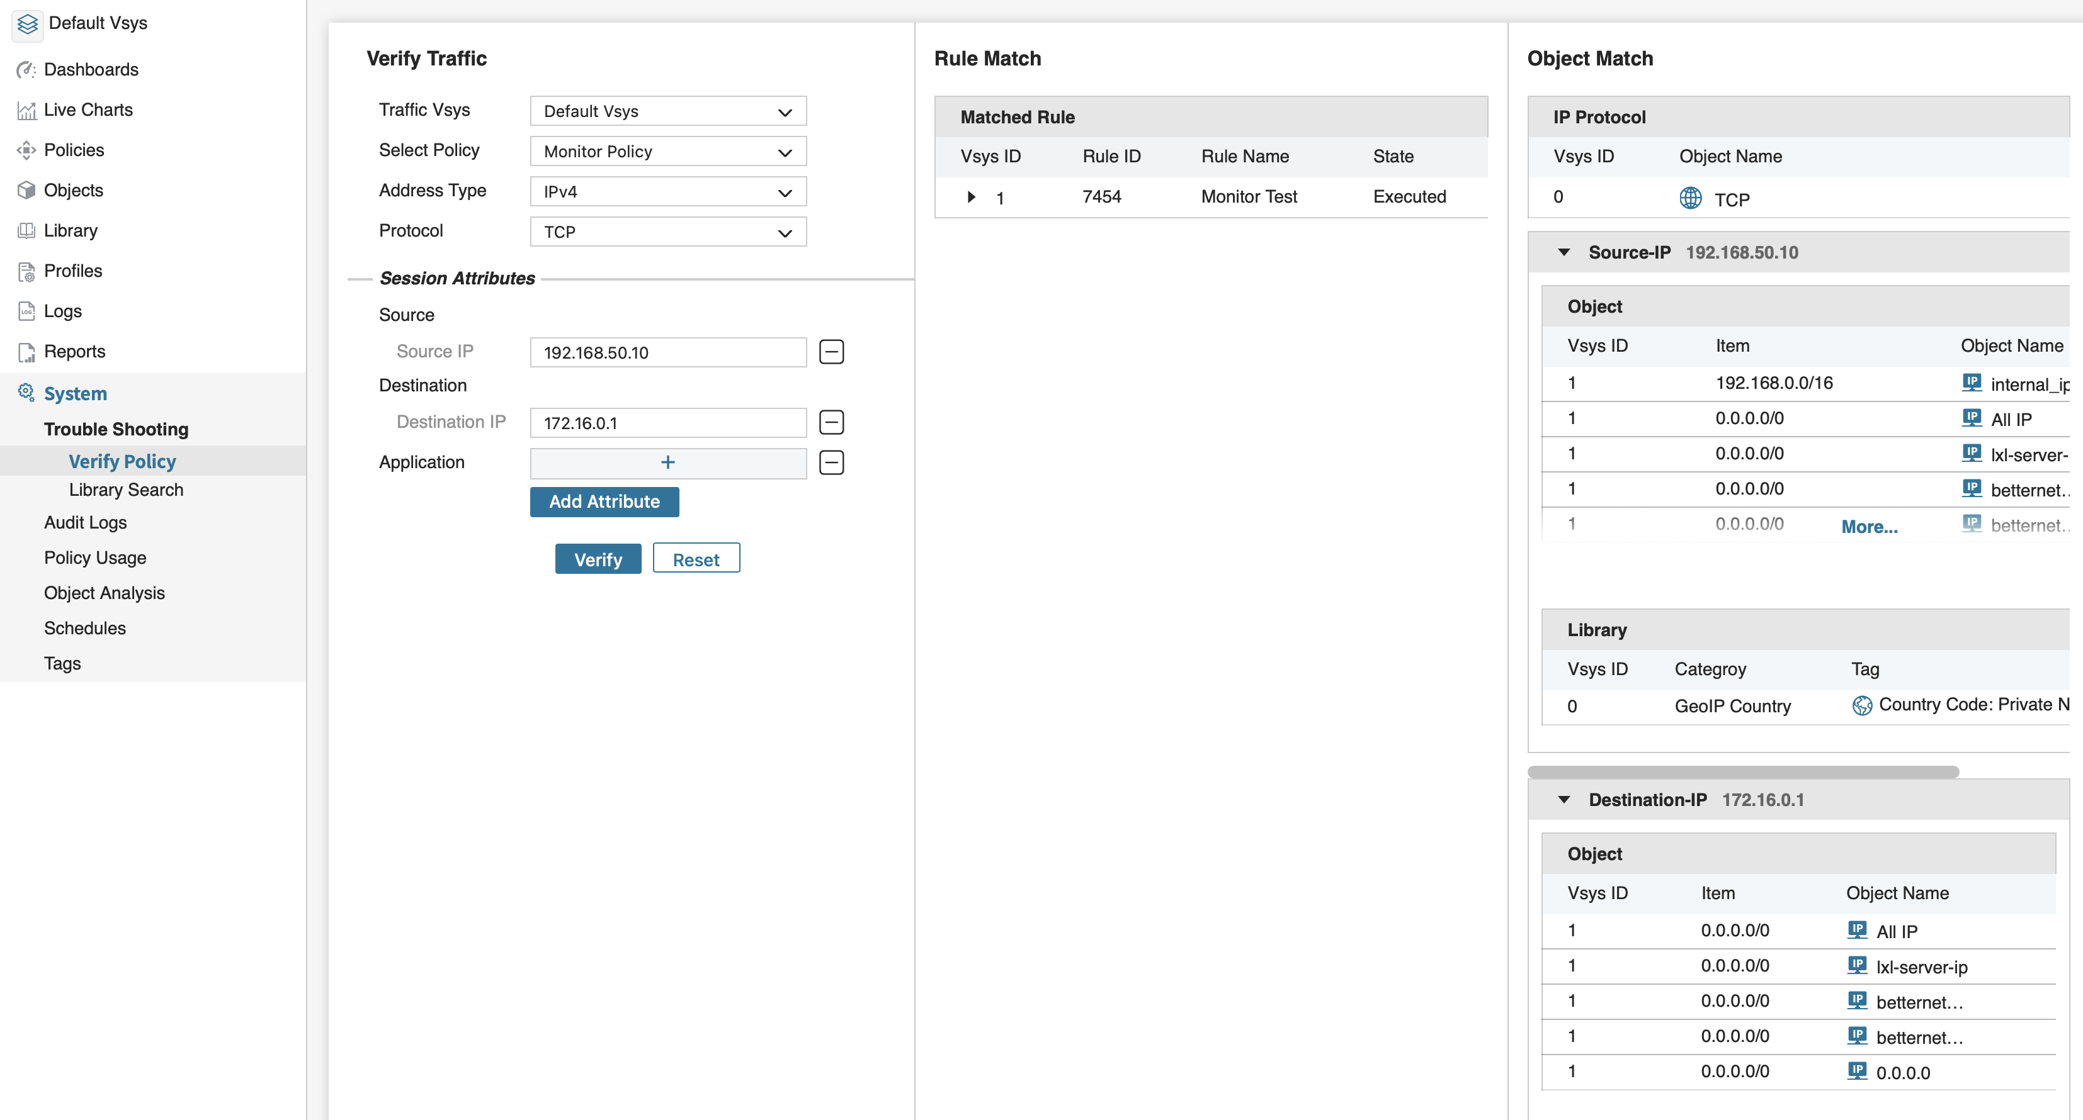Expand matched rule 7454 row

[x=971, y=197]
